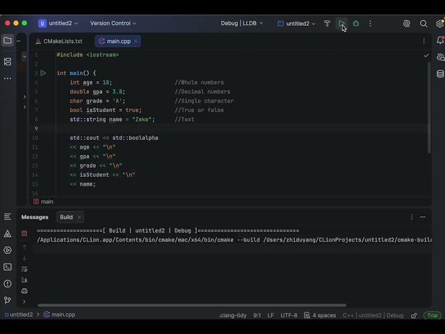445x334 pixels.
Task: Navigate down to next message arrow
Action: coord(24,258)
